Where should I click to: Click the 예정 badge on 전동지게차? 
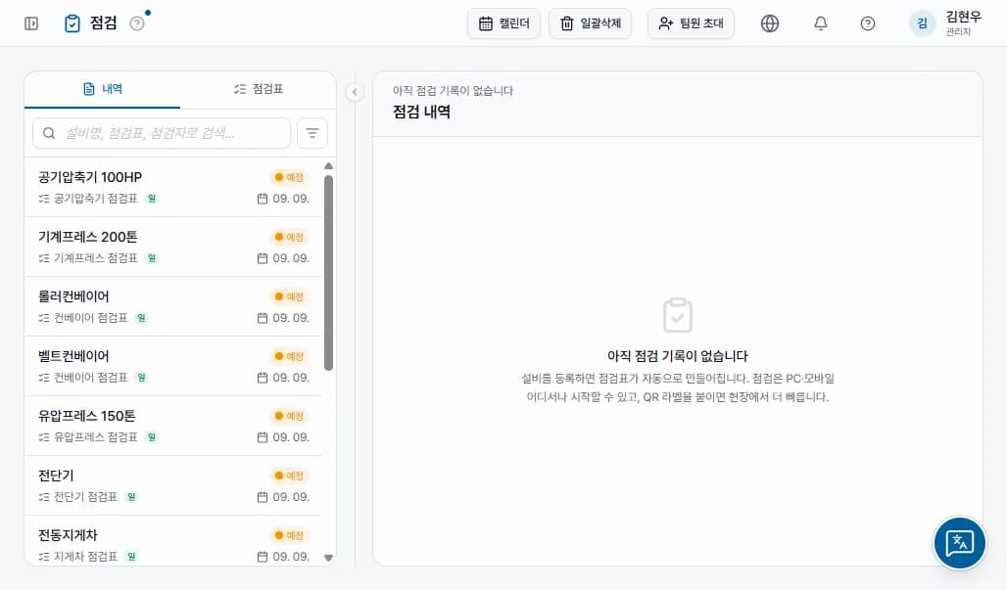pos(289,535)
